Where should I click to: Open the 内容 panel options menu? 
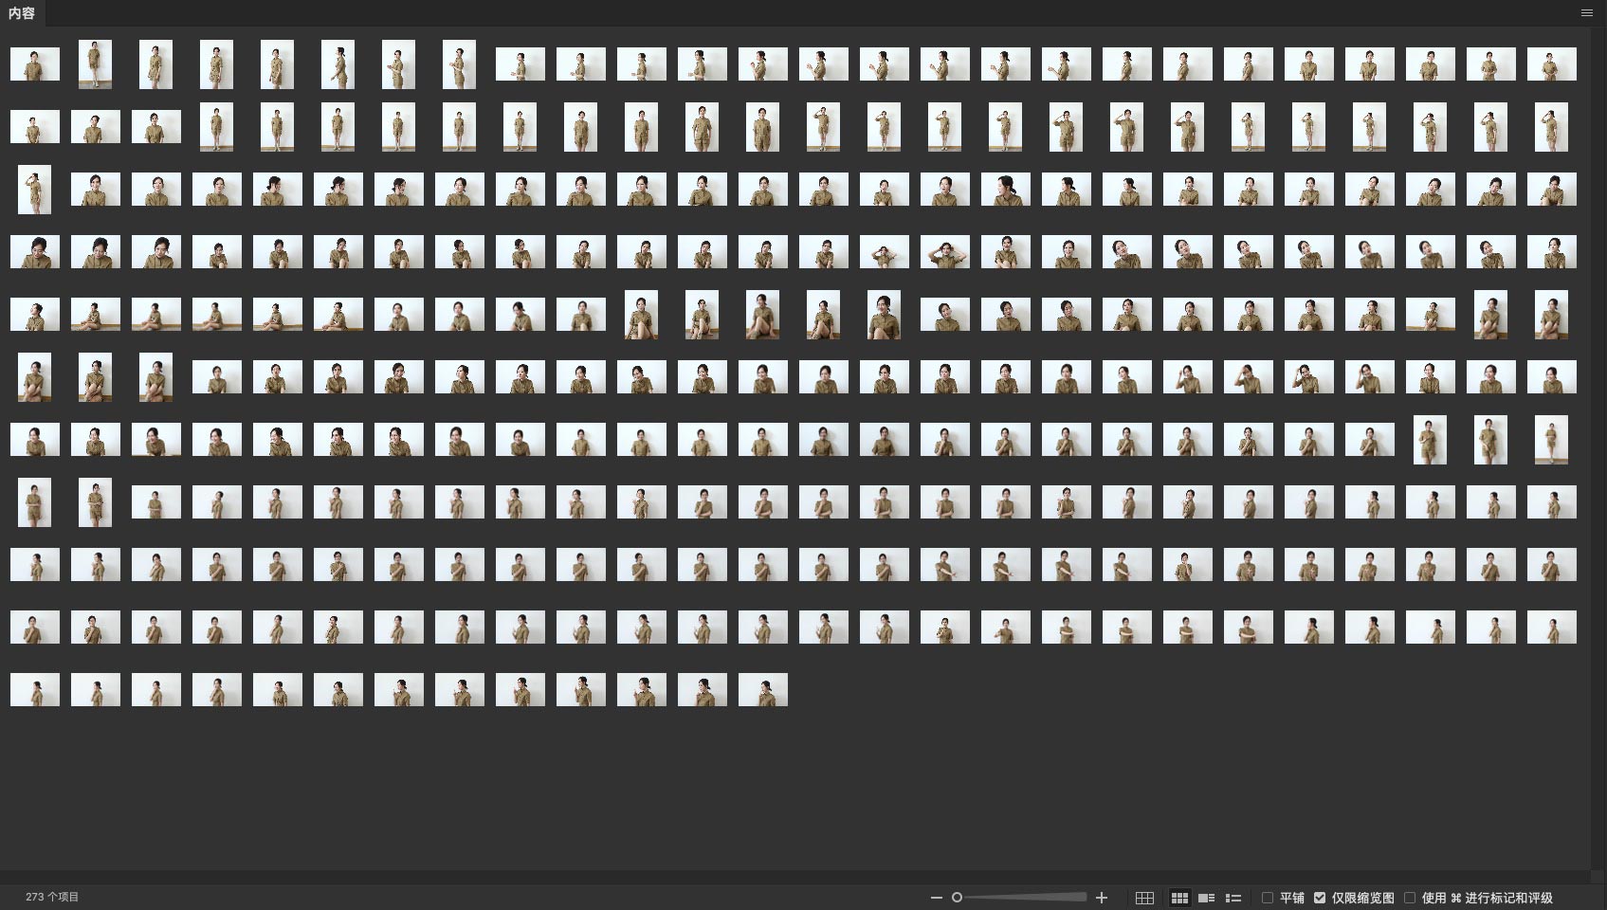click(x=1587, y=13)
